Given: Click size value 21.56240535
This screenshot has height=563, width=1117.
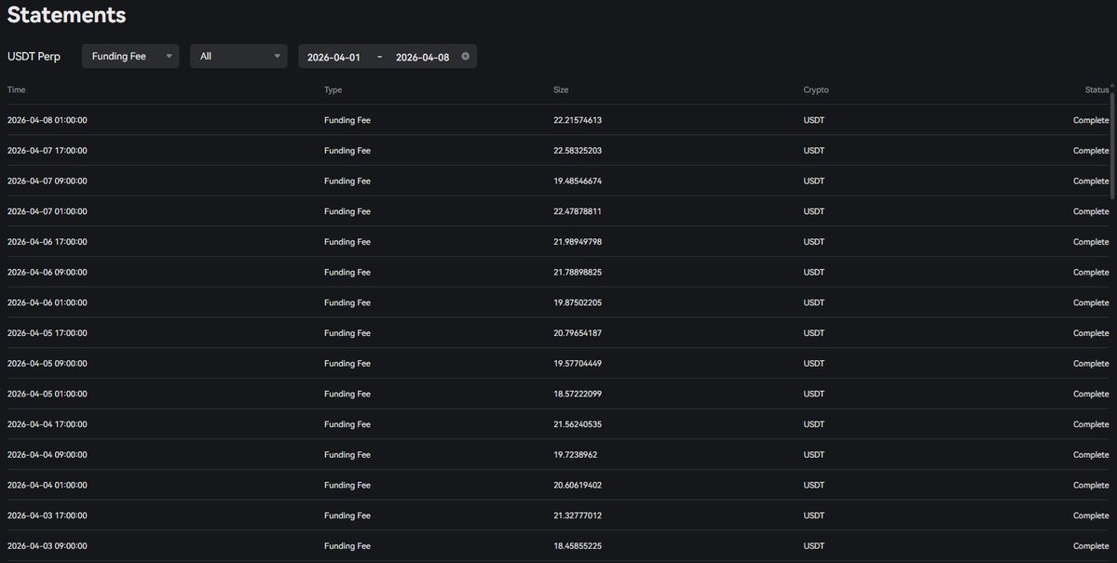Looking at the screenshot, I should click(x=578, y=424).
